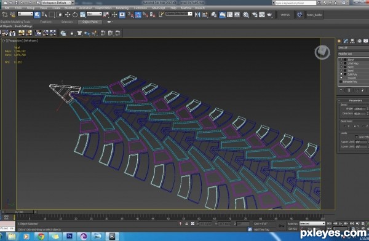Click the Select Object tool icon
369x241 pixels.
coord(37,15)
